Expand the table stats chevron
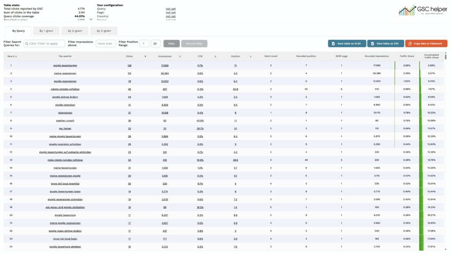This screenshot has height=254, width=451. (91, 19)
